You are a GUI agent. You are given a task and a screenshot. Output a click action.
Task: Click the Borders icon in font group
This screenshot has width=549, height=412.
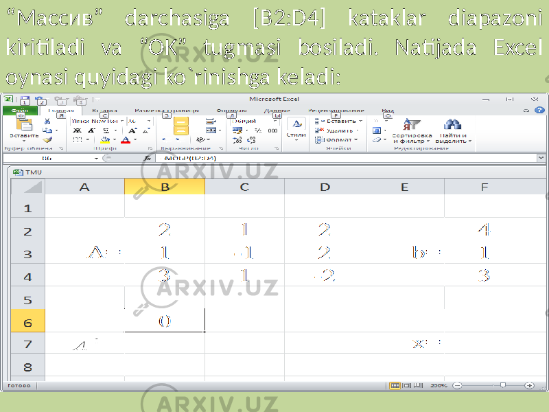(x=78, y=140)
